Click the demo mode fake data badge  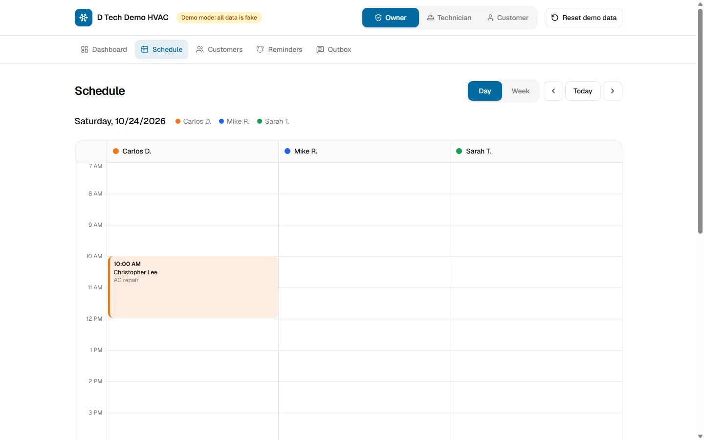point(219,18)
